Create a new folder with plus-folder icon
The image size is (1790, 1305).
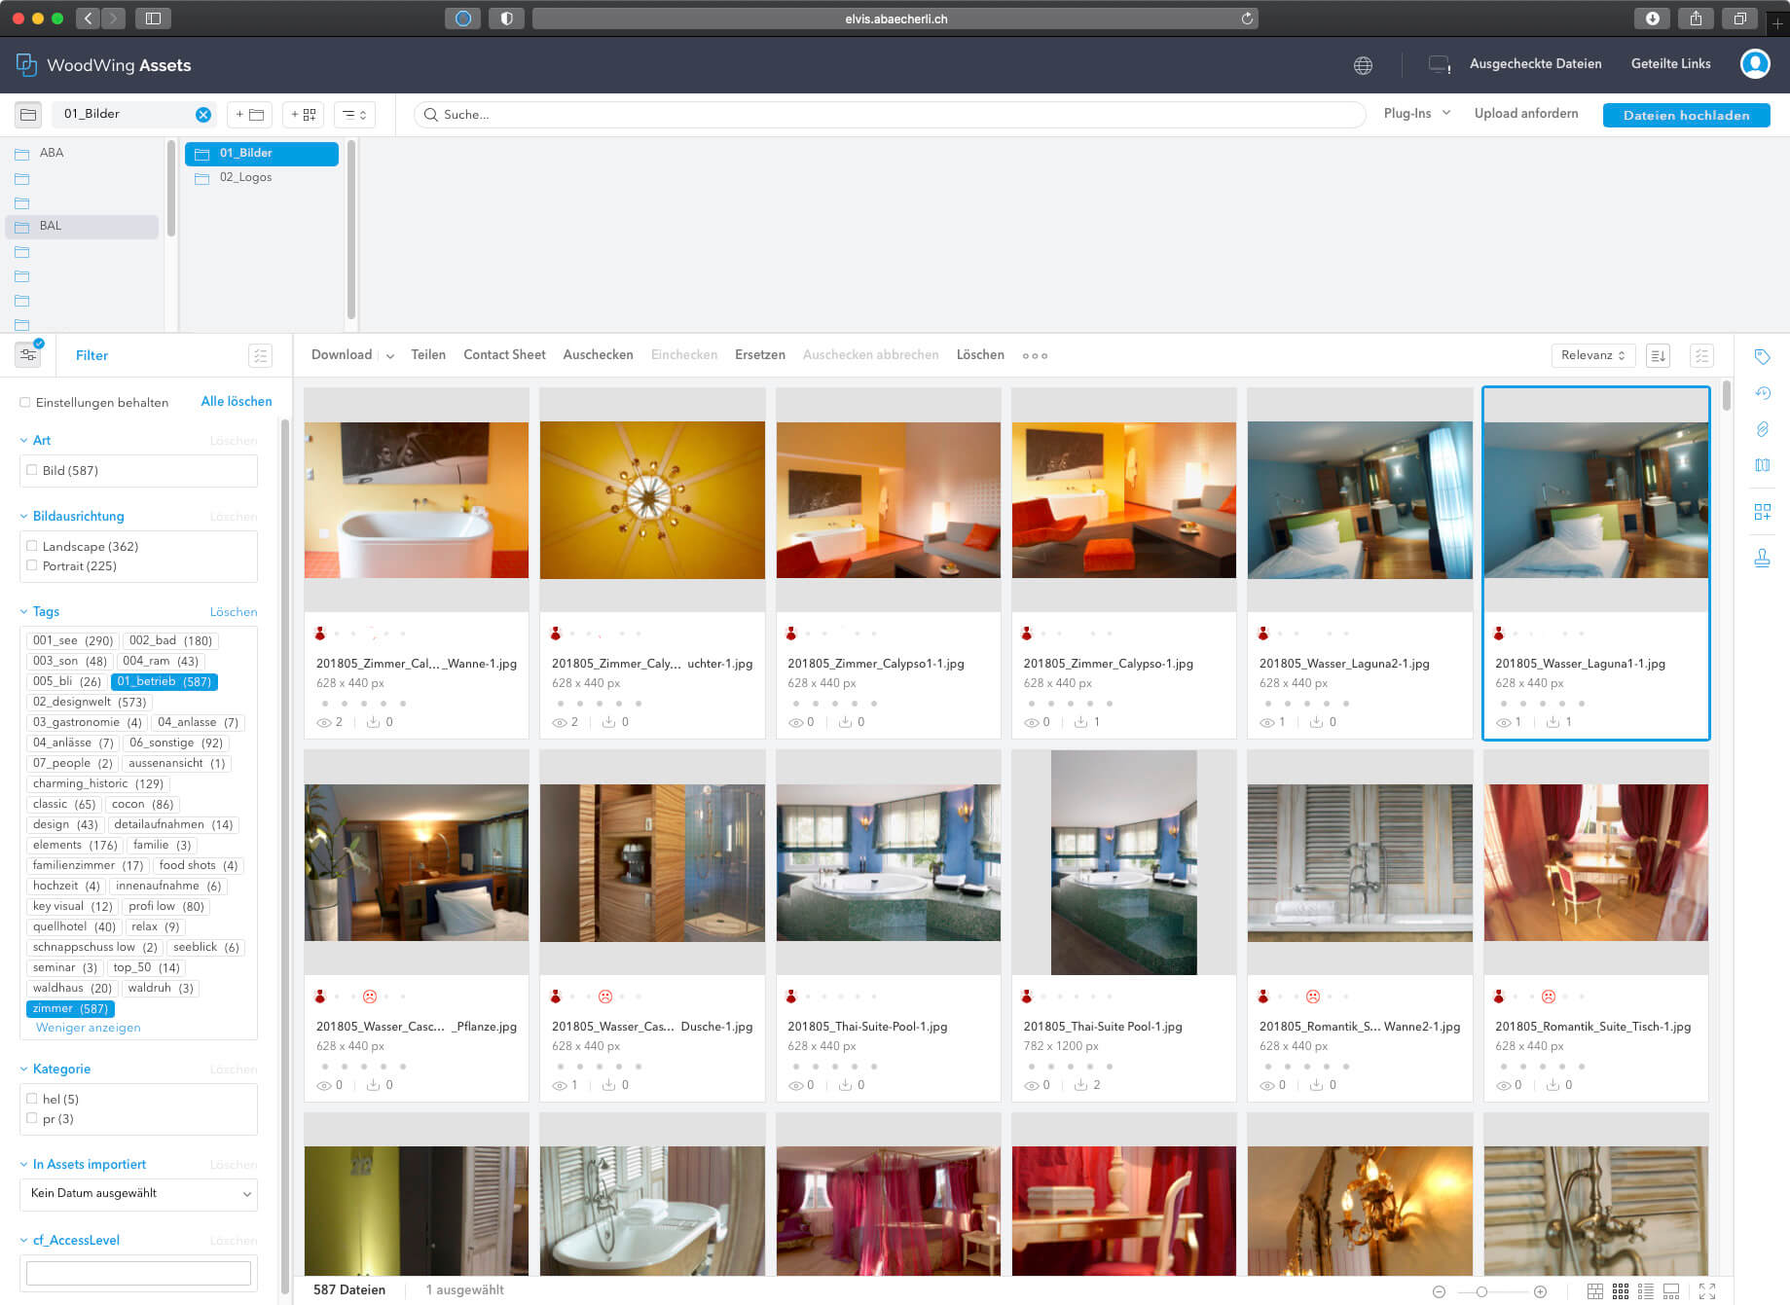(x=249, y=115)
